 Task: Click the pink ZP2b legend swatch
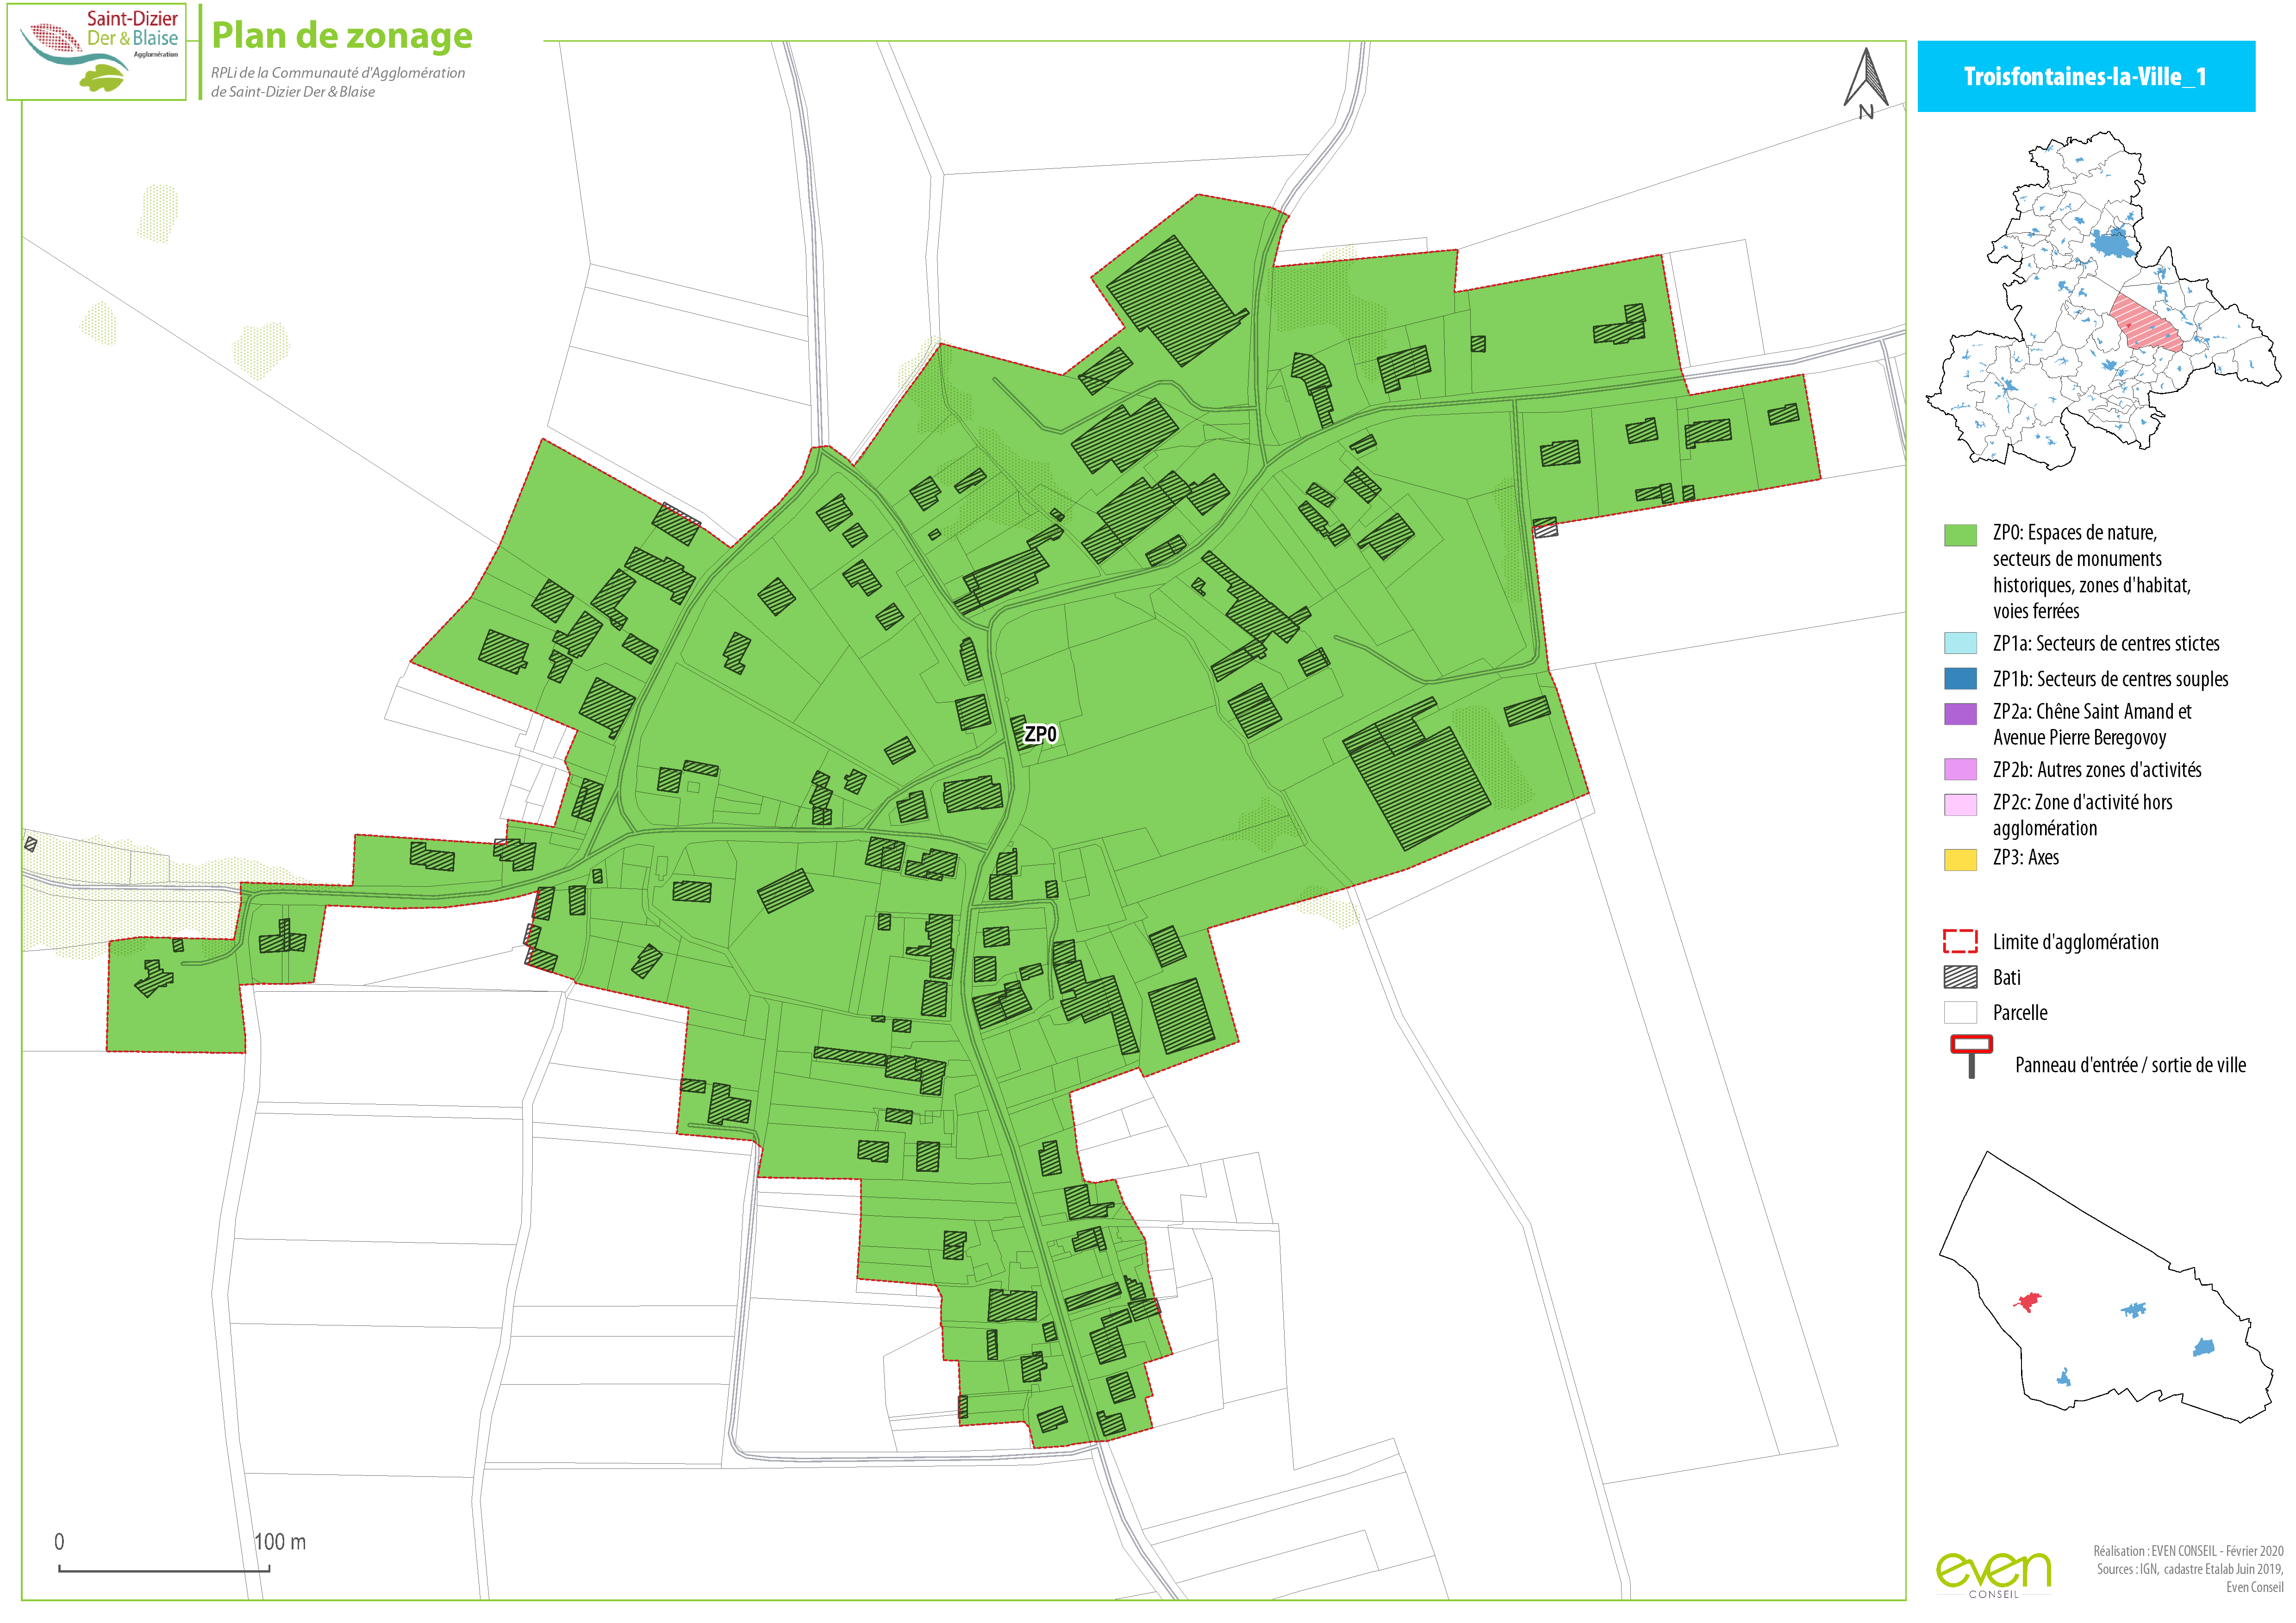click(1960, 769)
